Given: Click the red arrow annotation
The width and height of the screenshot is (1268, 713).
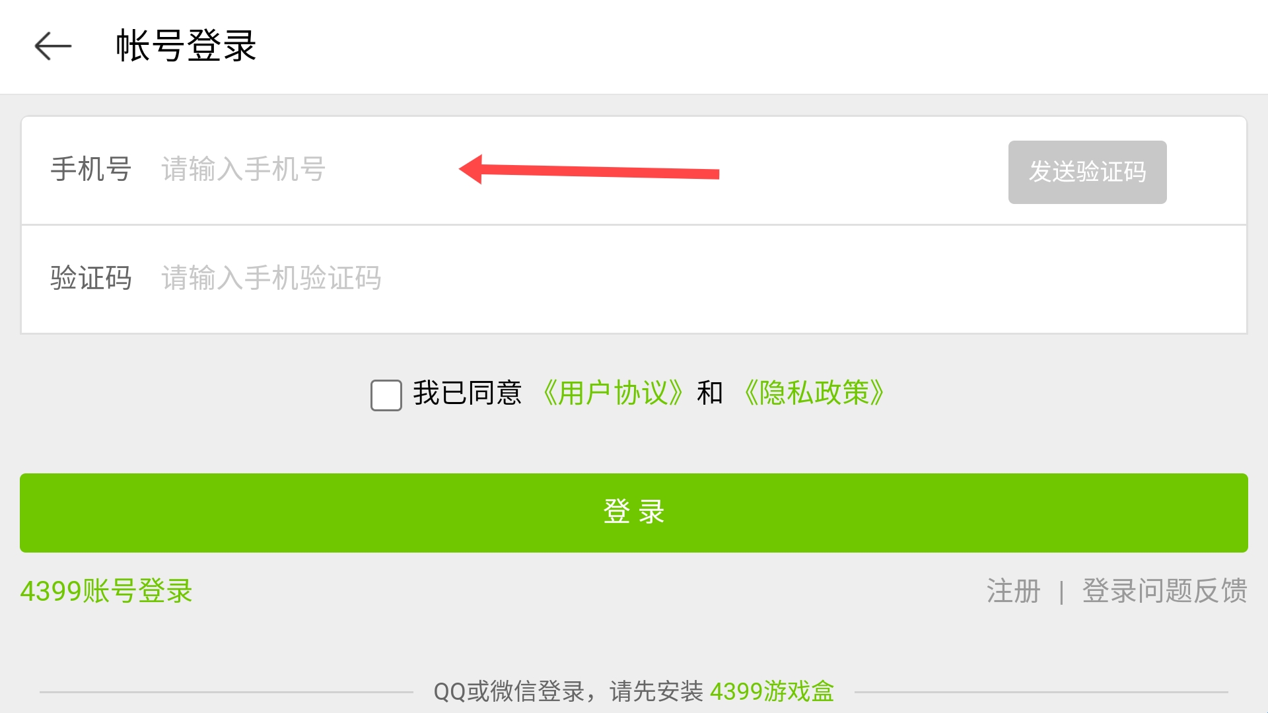Looking at the screenshot, I should pos(589,170).
